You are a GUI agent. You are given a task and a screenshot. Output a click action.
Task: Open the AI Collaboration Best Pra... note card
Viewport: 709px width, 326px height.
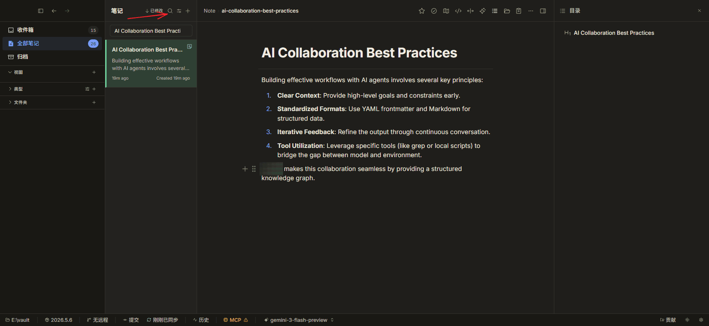[151, 63]
